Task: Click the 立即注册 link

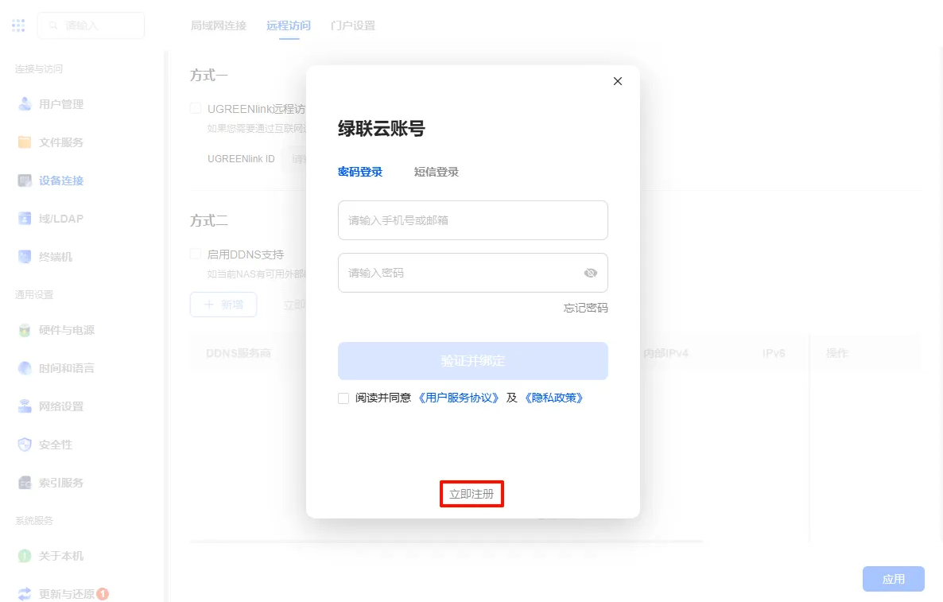Action: (471, 494)
